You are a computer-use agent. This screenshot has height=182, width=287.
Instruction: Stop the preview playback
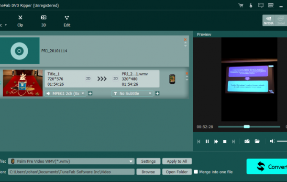click(225, 141)
